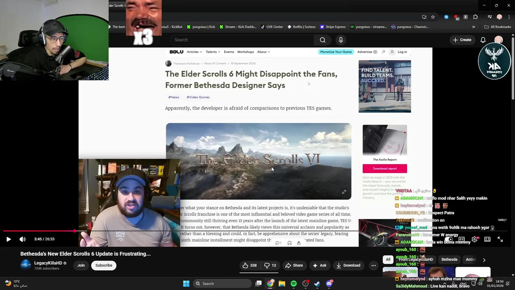This screenshot has width=515, height=290.
Task: Open the more actions three-dot menu
Action: (373, 265)
